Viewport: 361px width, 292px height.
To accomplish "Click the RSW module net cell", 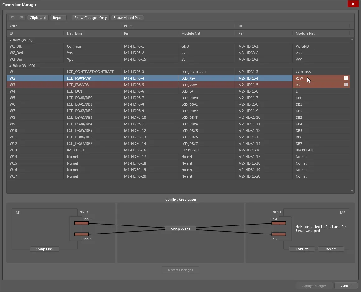I will (321, 78).
